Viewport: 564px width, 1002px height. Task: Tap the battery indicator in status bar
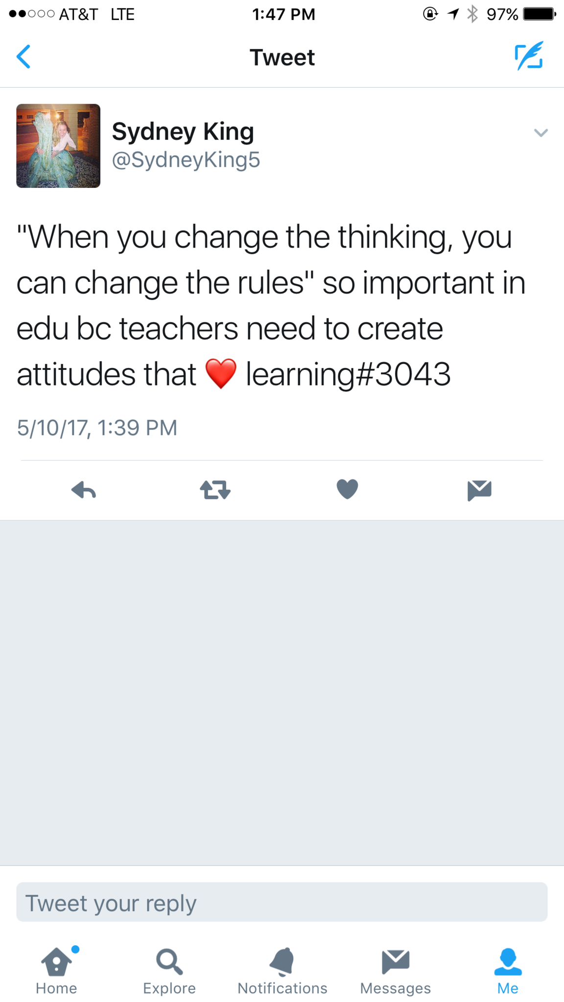coord(540,14)
